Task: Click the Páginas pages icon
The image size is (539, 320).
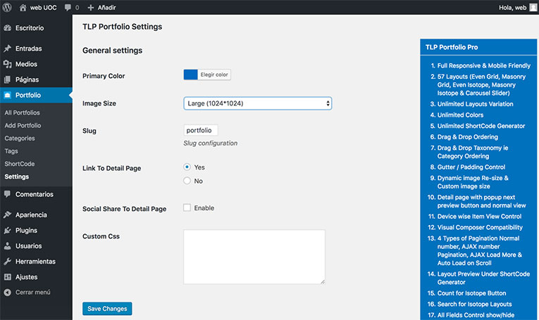Action: point(8,79)
